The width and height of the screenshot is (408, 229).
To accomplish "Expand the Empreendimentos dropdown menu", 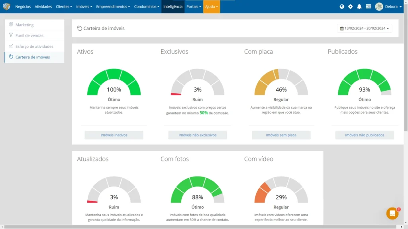I will click(x=113, y=6).
